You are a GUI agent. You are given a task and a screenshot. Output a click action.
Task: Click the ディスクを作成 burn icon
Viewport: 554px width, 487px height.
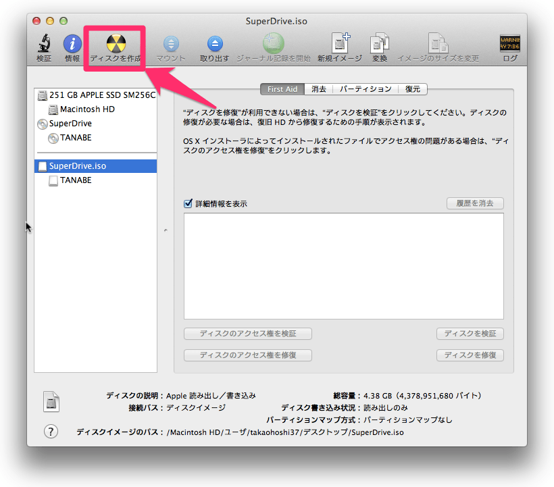click(x=116, y=43)
